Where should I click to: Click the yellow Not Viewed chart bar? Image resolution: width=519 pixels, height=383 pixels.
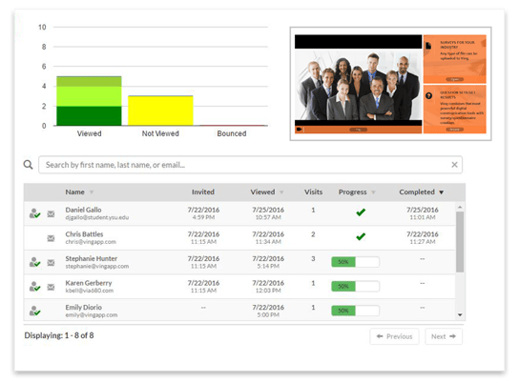point(160,111)
